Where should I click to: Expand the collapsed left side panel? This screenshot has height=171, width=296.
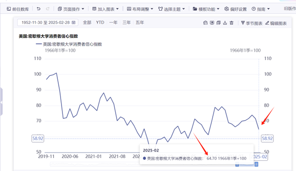coord(1,102)
